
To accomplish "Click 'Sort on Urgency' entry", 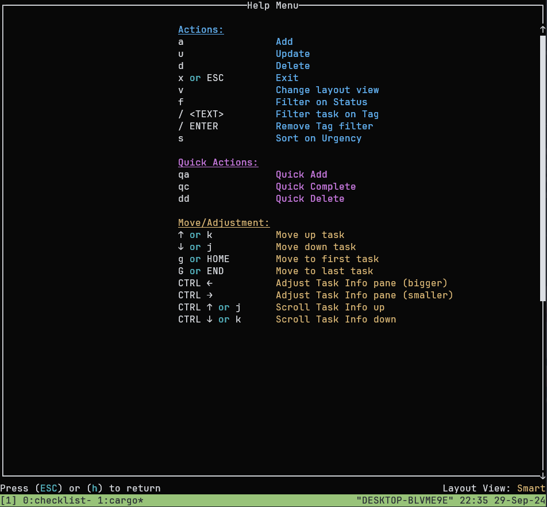I will 318,138.
